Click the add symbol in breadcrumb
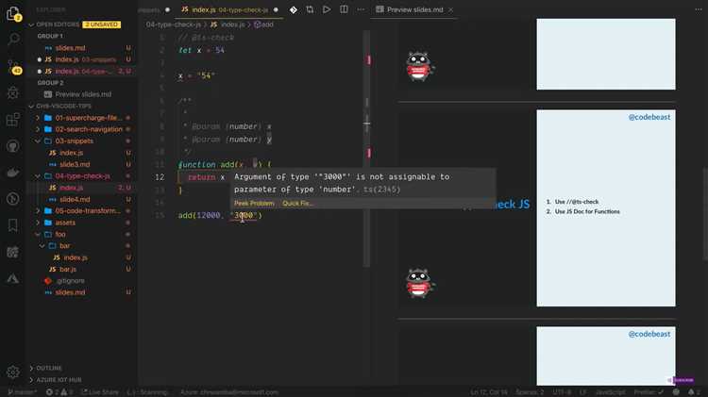 click(x=264, y=25)
